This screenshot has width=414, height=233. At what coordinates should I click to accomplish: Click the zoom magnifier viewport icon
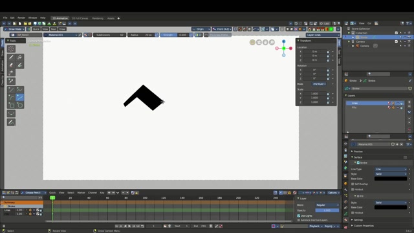click(272, 42)
